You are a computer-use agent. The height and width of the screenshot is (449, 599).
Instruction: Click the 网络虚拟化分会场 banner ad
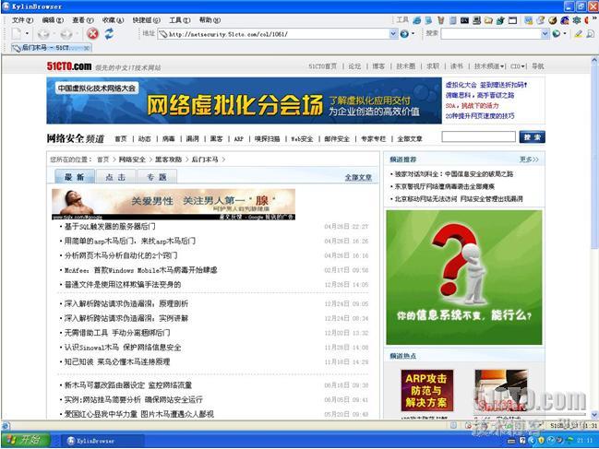click(244, 100)
